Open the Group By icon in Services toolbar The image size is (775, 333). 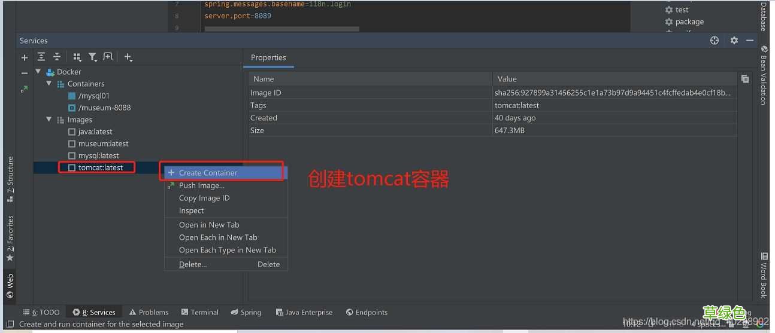pos(77,57)
